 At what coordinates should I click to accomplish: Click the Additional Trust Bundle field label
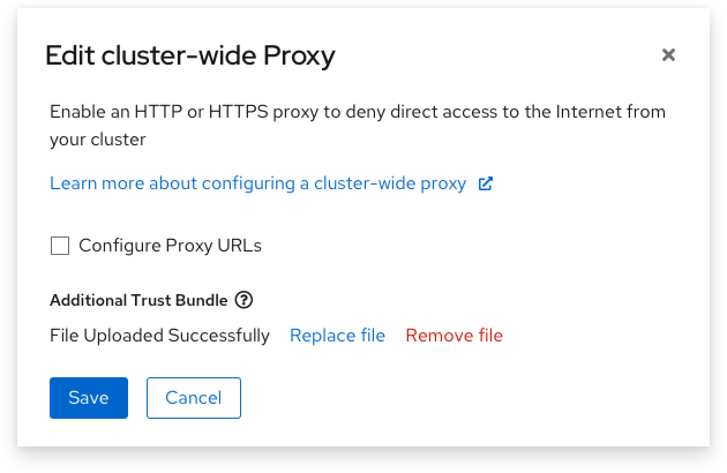click(138, 301)
